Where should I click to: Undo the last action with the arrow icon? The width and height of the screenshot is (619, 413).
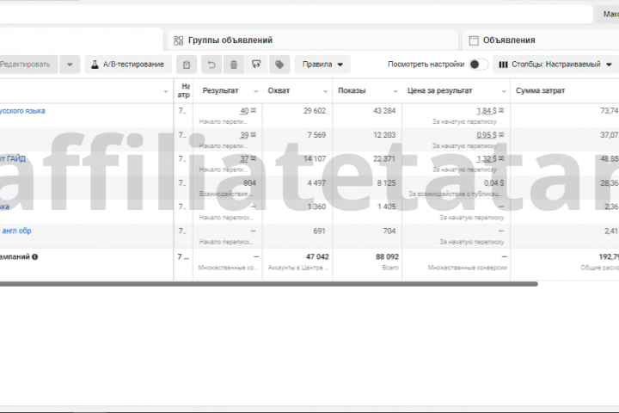click(x=211, y=65)
